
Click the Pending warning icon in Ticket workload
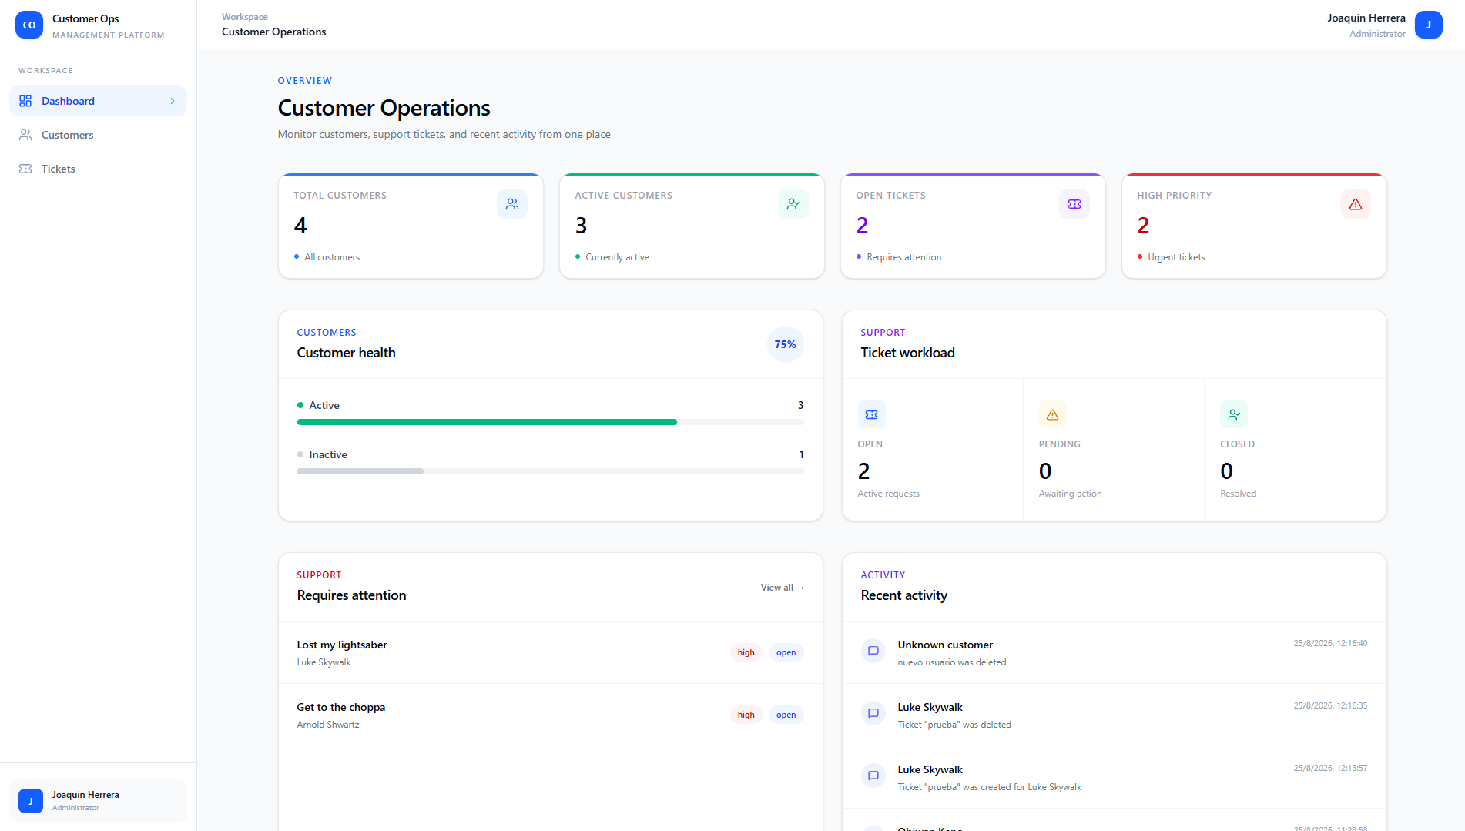click(x=1053, y=414)
